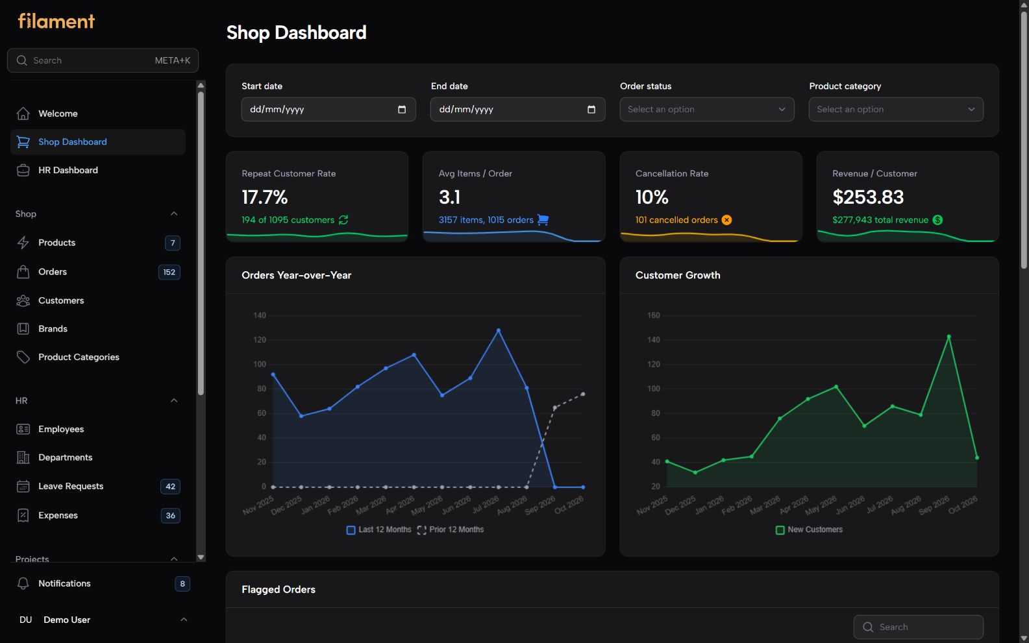Viewport: 1029px width, 643px height.
Task: Click the Notifications bell icon
Action: tap(23, 584)
